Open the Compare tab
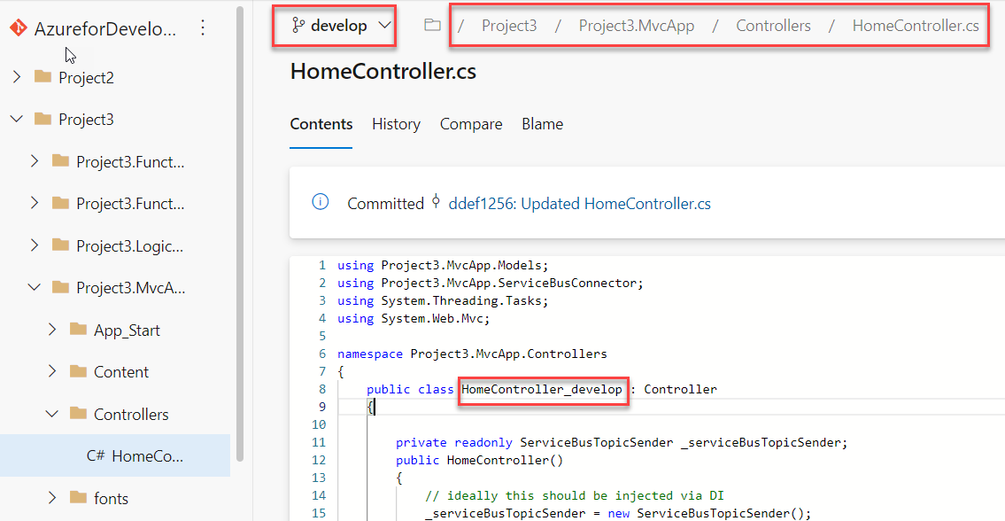The height and width of the screenshot is (521, 1005). [x=470, y=124]
